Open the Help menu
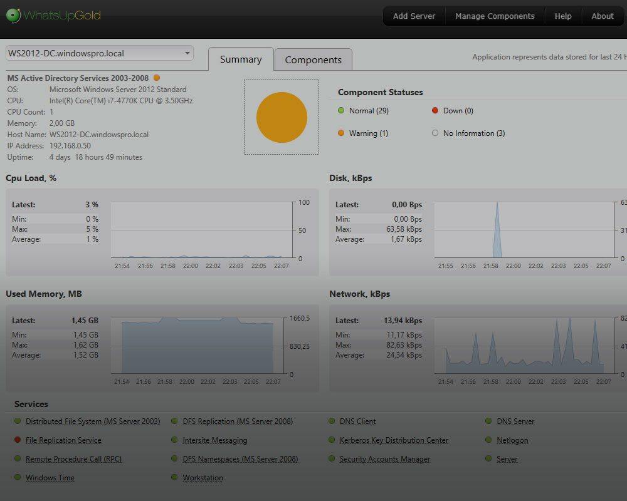Image resolution: width=627 pixels, height=501 pixels. [562, 16]
